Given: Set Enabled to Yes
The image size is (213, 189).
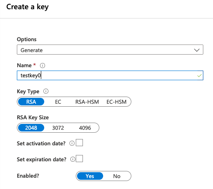Looking at the screenshot, I should pyautogui.click(x=90, y=176).
